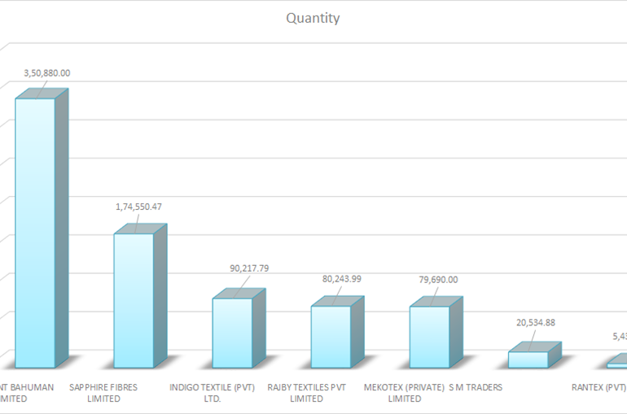Click the data label 20,534.88
This screenshot has height=414, width=627.
536,322
